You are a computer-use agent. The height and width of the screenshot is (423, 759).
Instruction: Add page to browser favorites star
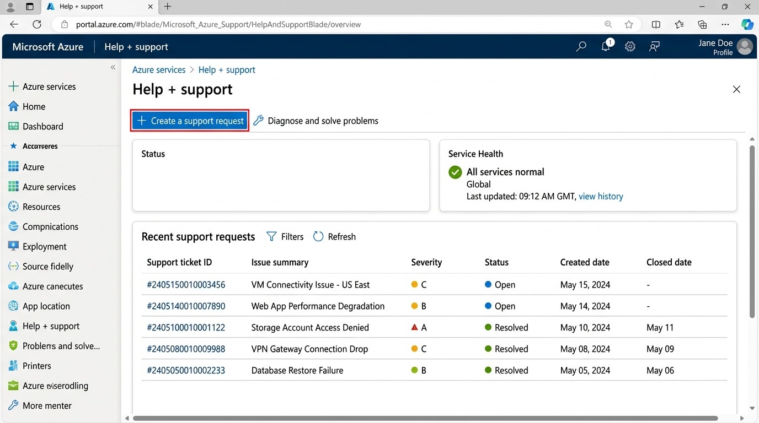click(629, 24)
